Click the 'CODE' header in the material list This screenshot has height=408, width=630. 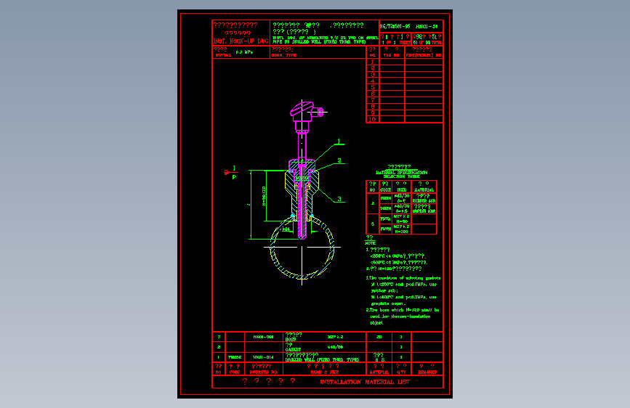(235, 372)
